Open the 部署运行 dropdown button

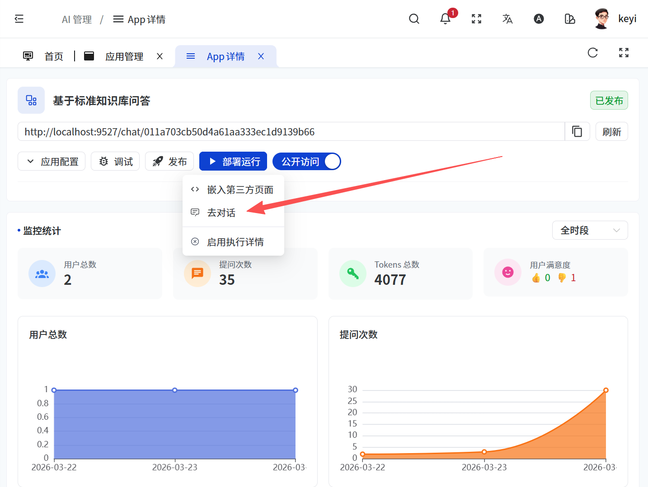233,162
